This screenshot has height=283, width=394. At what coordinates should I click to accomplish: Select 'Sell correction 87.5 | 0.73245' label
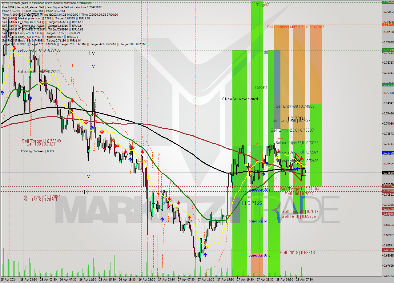pos(297,143)
